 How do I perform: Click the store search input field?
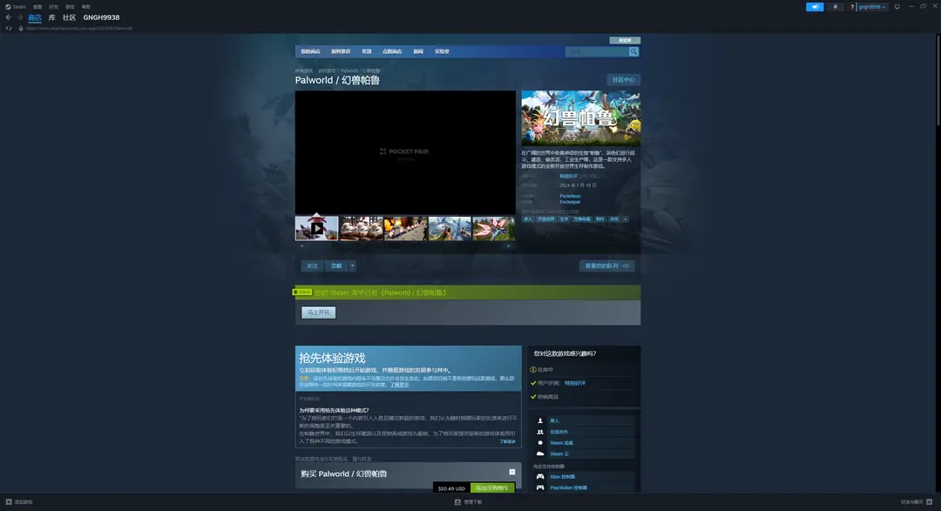pyautogui.click(x=597, y=51)
